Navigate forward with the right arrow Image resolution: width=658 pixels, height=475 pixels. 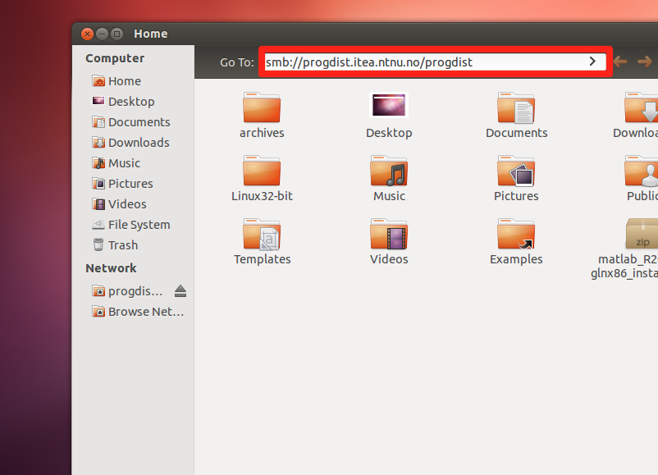[x=645, y=62]
